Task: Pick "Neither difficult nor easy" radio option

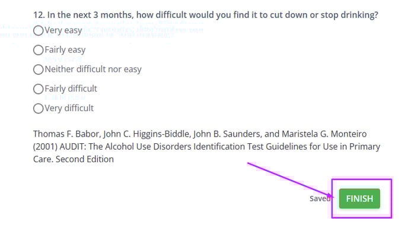Action: tap(38, 70)
